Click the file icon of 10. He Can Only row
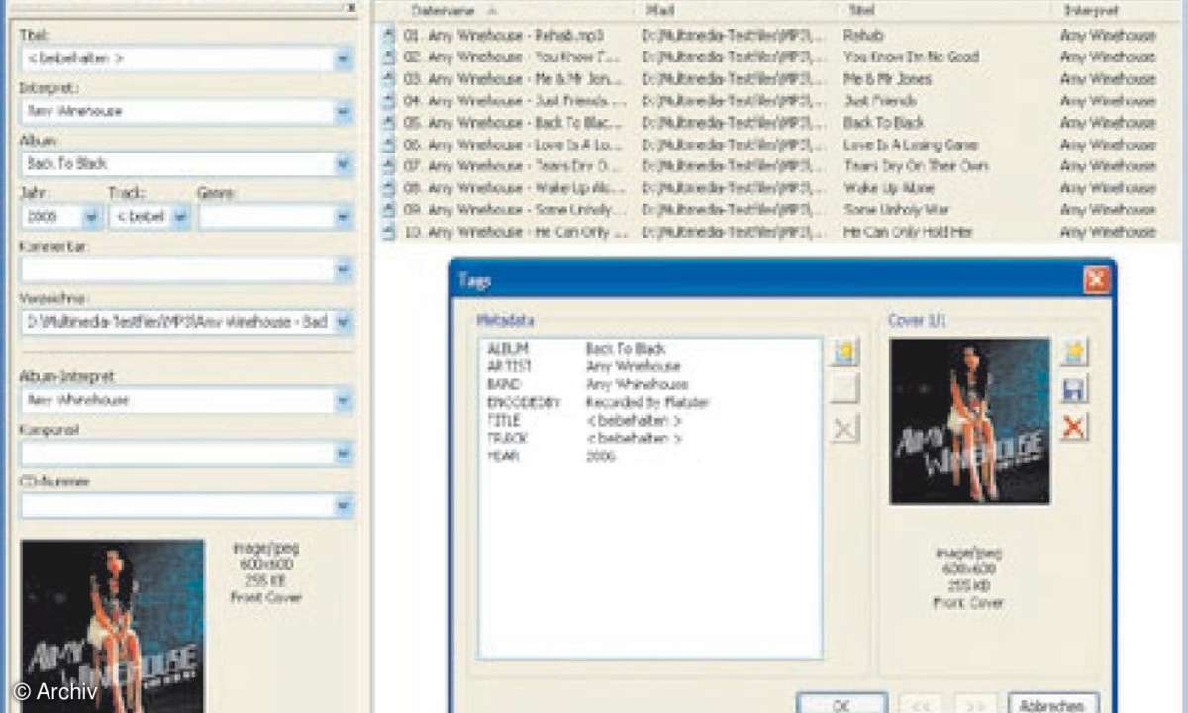 (x=388, y=232)
